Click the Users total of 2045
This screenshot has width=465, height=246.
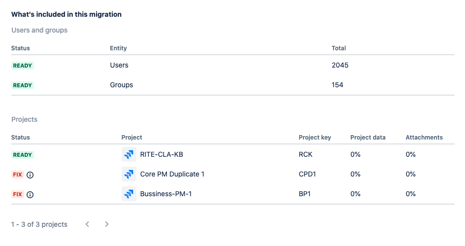click(x=340, y=65)
